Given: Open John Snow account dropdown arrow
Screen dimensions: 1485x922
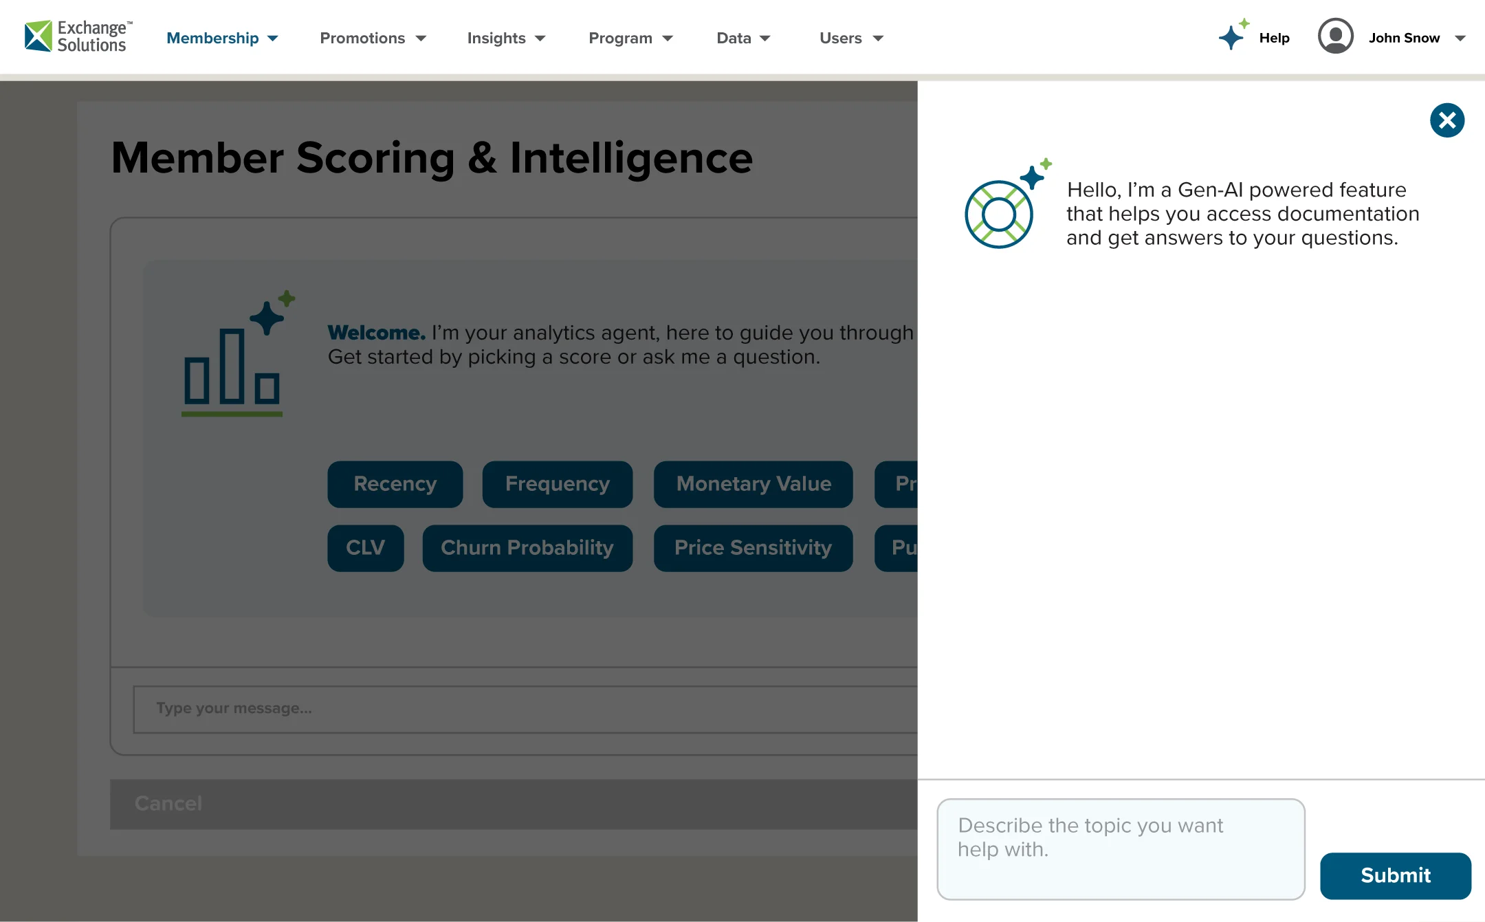Looking at the screenshot, I should pyautogui.click(x=1460, y=39).
